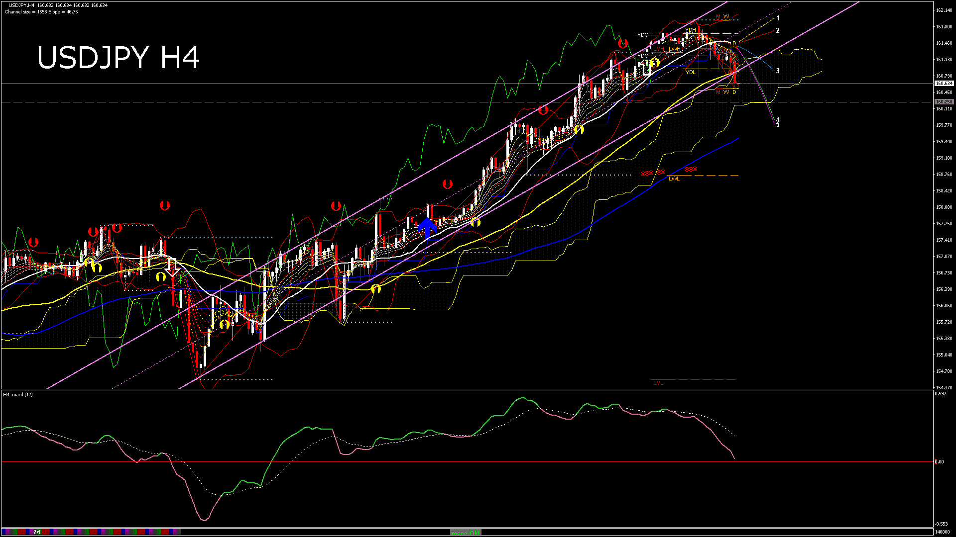Click projection line label 1
Viewport: 956px width, 537px height.
tap(778, 18)
